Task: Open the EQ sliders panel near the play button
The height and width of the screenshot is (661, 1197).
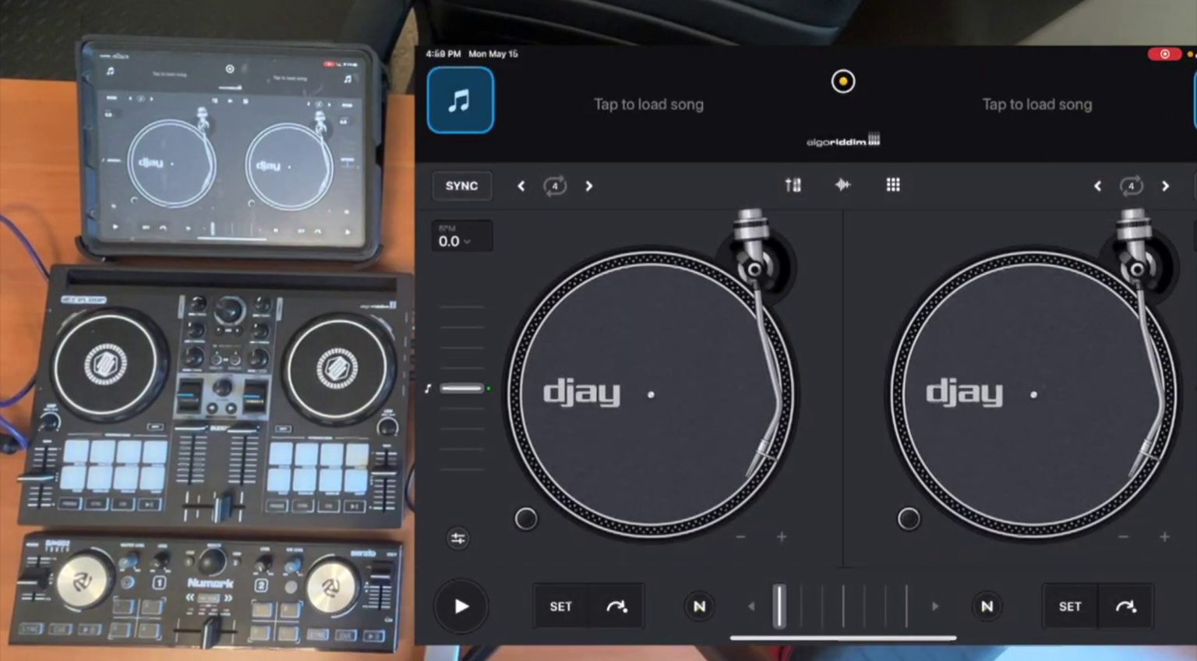Action: click(458, 538)
